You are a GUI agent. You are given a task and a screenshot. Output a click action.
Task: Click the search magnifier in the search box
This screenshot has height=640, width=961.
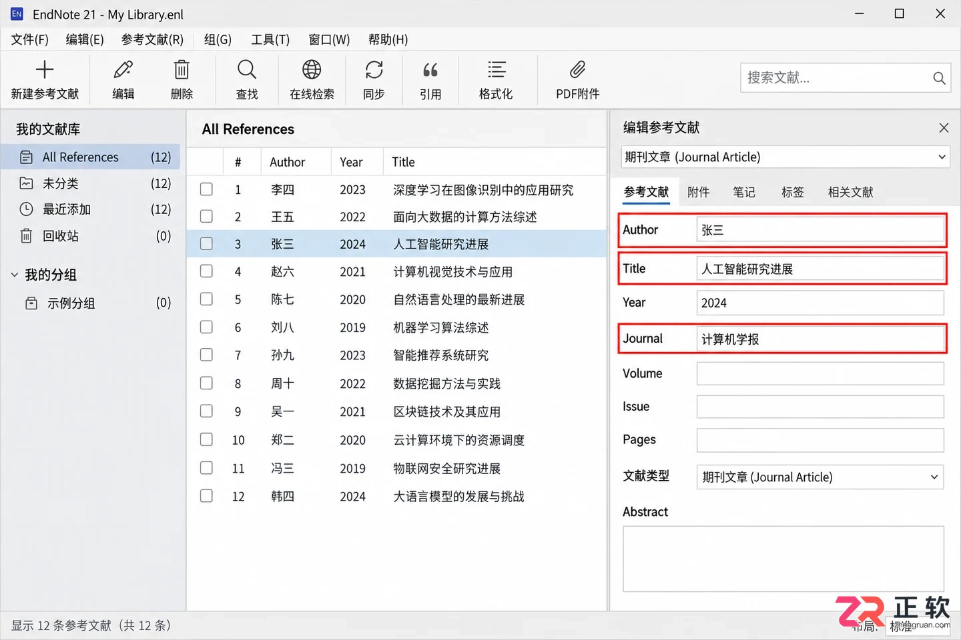click(939, 78)
